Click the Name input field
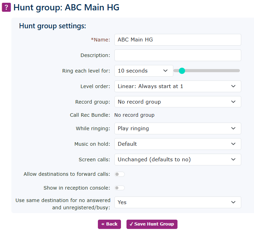254x230 pixels. (x=177, y=40)
